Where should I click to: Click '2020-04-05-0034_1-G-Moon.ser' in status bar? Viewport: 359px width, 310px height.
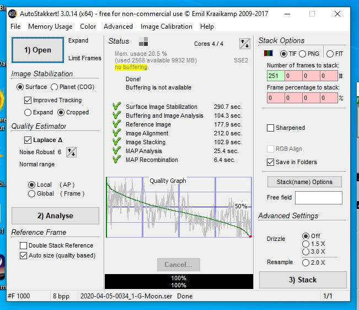tap(126, 296)
